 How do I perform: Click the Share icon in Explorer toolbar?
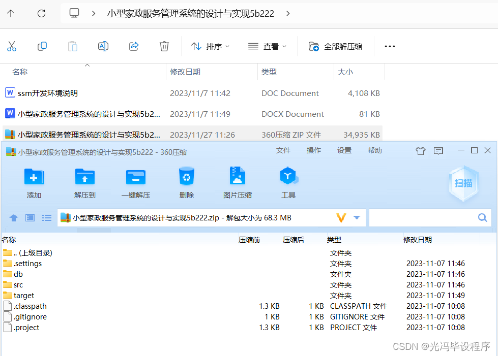pos(133,46)
